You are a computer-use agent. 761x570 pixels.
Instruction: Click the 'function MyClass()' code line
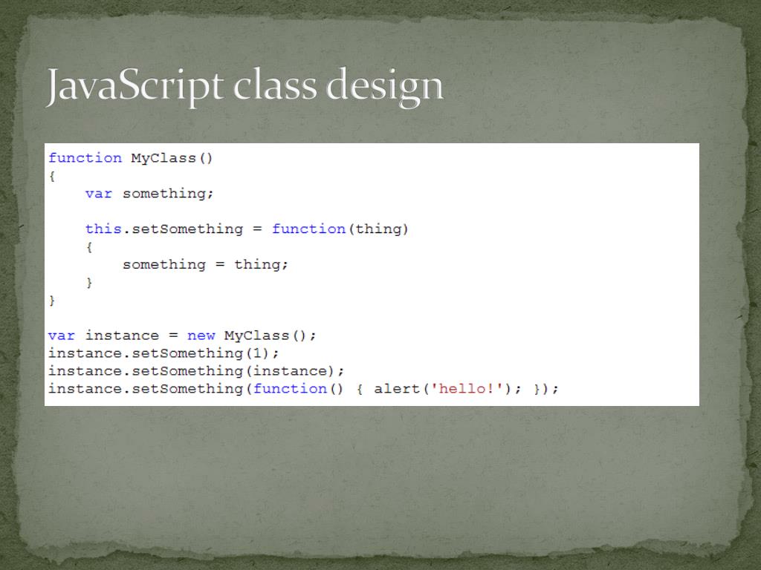131,158
